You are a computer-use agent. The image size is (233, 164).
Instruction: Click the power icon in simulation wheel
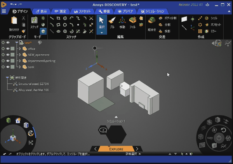tap(219, 138)
